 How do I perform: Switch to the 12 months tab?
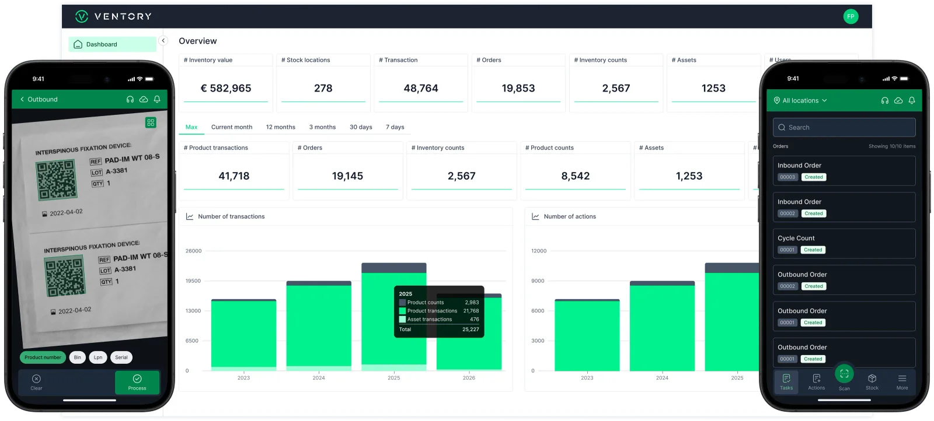click(x=281, y=127)
